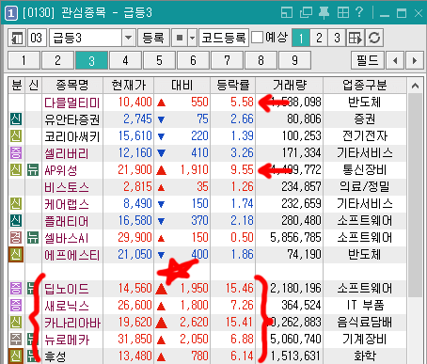Click the 필드 button
The image size is (427, 364).
point(368,60)
